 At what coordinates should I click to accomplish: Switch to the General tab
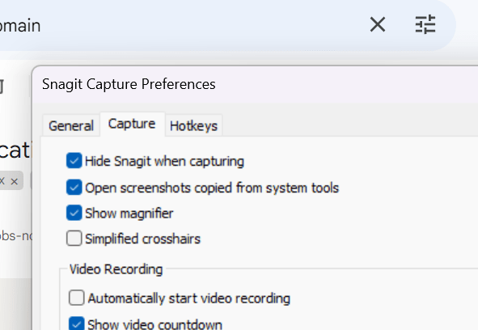click(x=71, y=125)
